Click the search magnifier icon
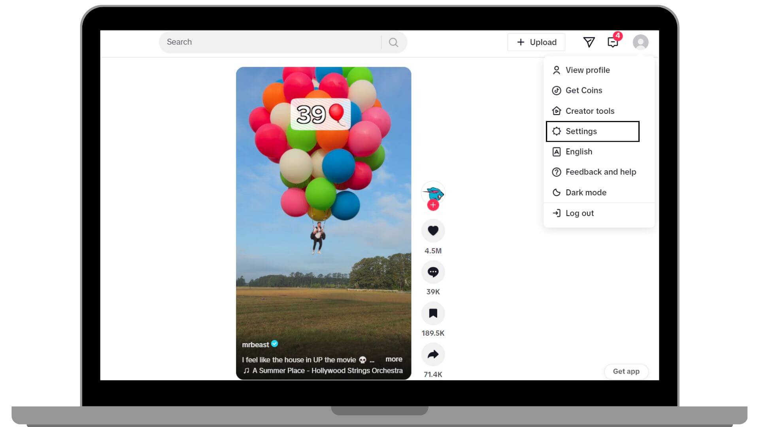The width and height of the screenshot is (759, 427). [x=393, y=42]
